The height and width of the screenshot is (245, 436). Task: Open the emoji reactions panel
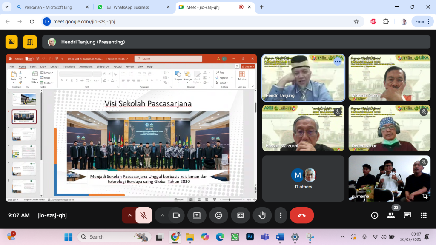218,215
